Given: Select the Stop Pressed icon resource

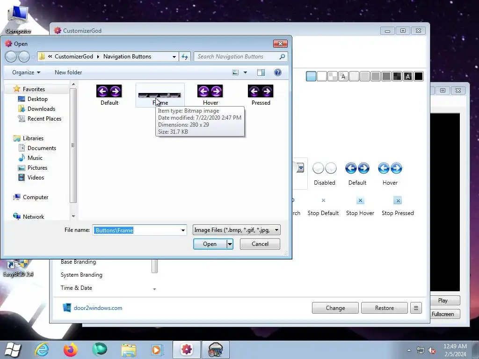Looking at the screenshot, I should (398, 206).
